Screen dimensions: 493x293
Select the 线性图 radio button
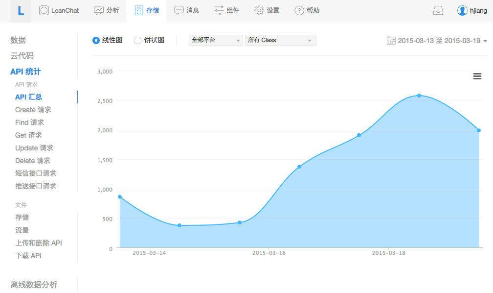click(96, 40)
